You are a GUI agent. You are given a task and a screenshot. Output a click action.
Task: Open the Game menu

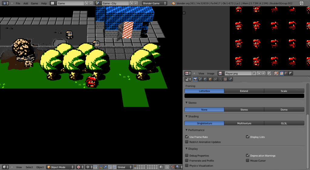click(35, 3)
